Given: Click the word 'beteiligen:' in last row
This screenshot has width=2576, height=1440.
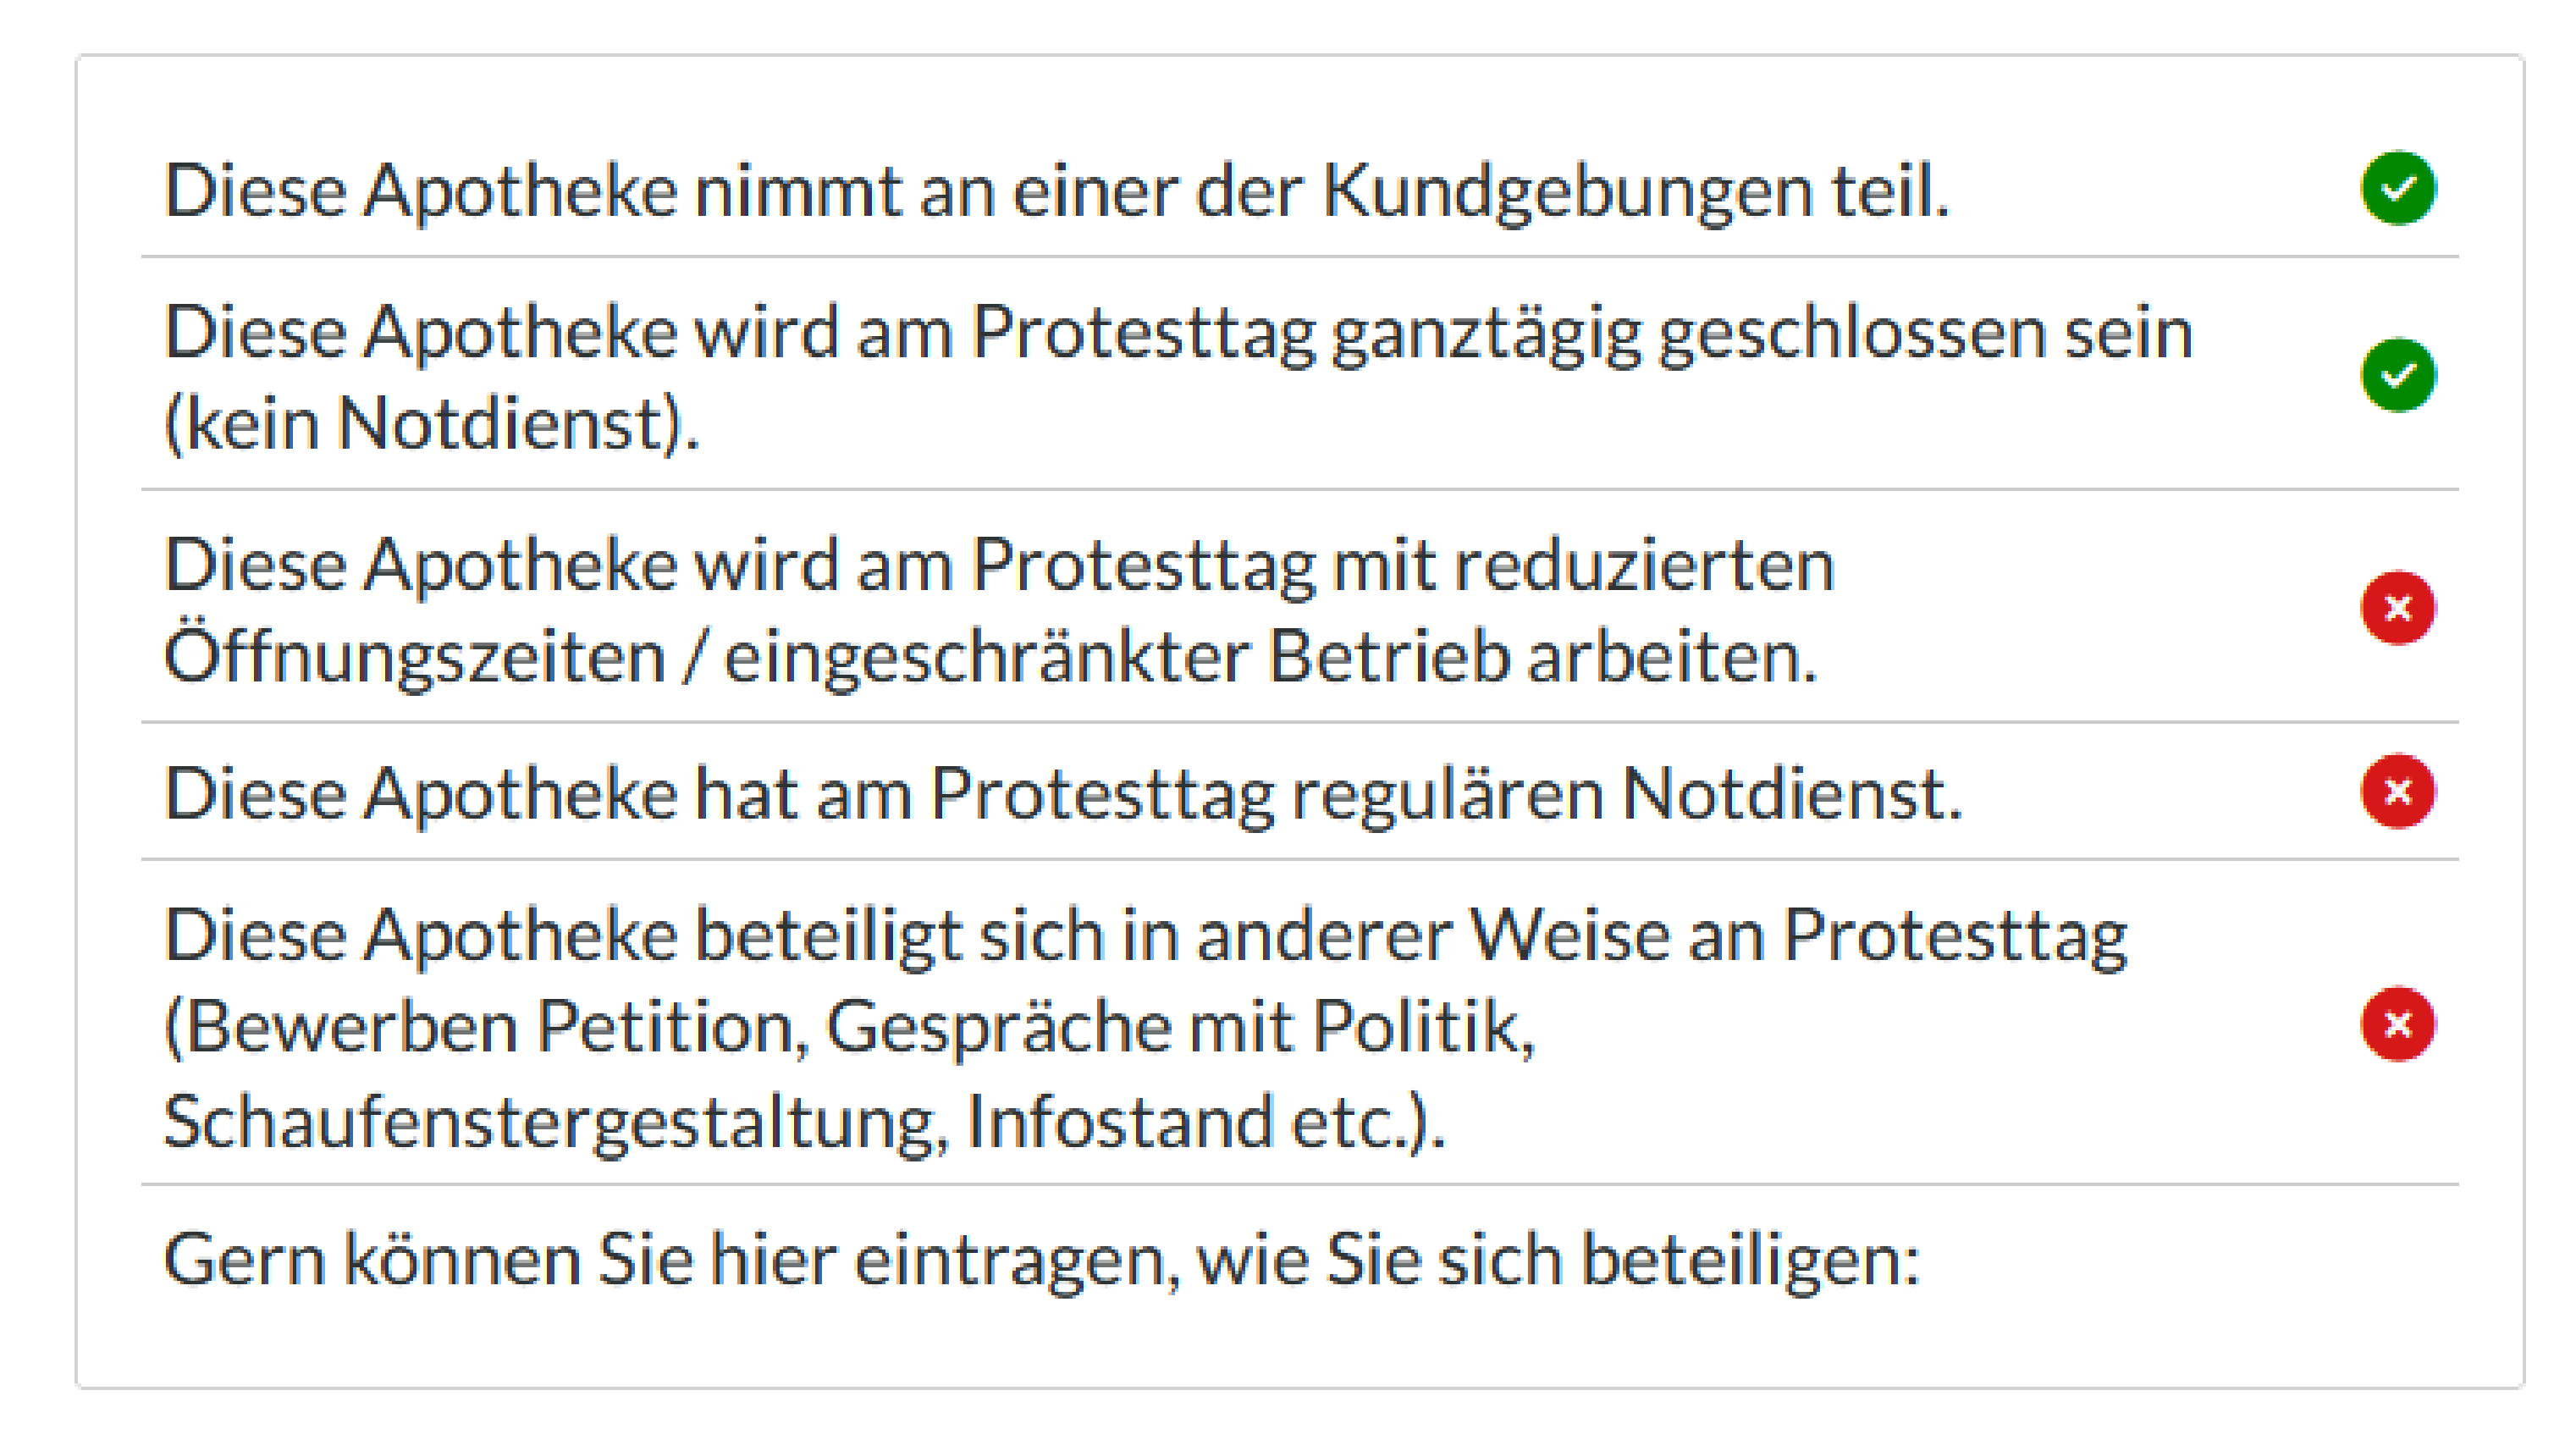Looking at the screenshot, I should (1750, 1259).
